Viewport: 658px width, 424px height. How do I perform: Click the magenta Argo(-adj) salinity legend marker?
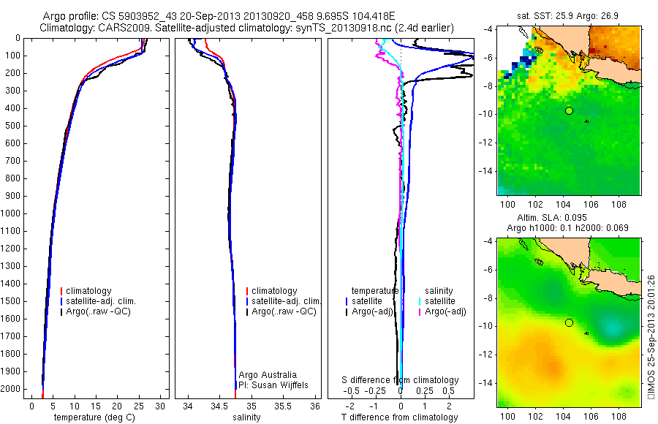[x=420, y=311]
